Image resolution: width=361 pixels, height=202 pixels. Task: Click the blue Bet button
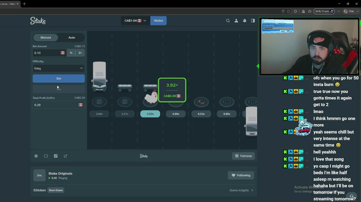point(59,79)
